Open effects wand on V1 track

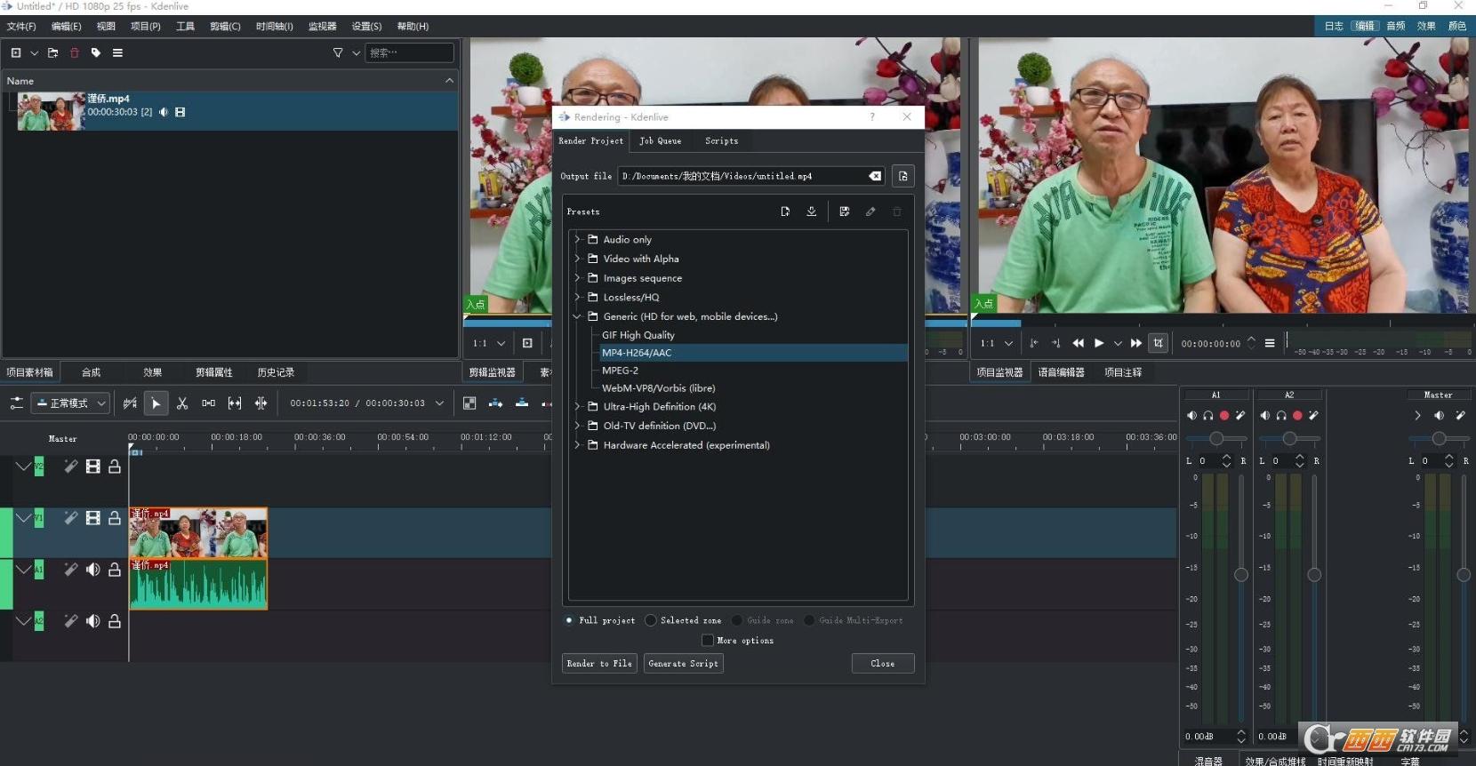[70, 518]
